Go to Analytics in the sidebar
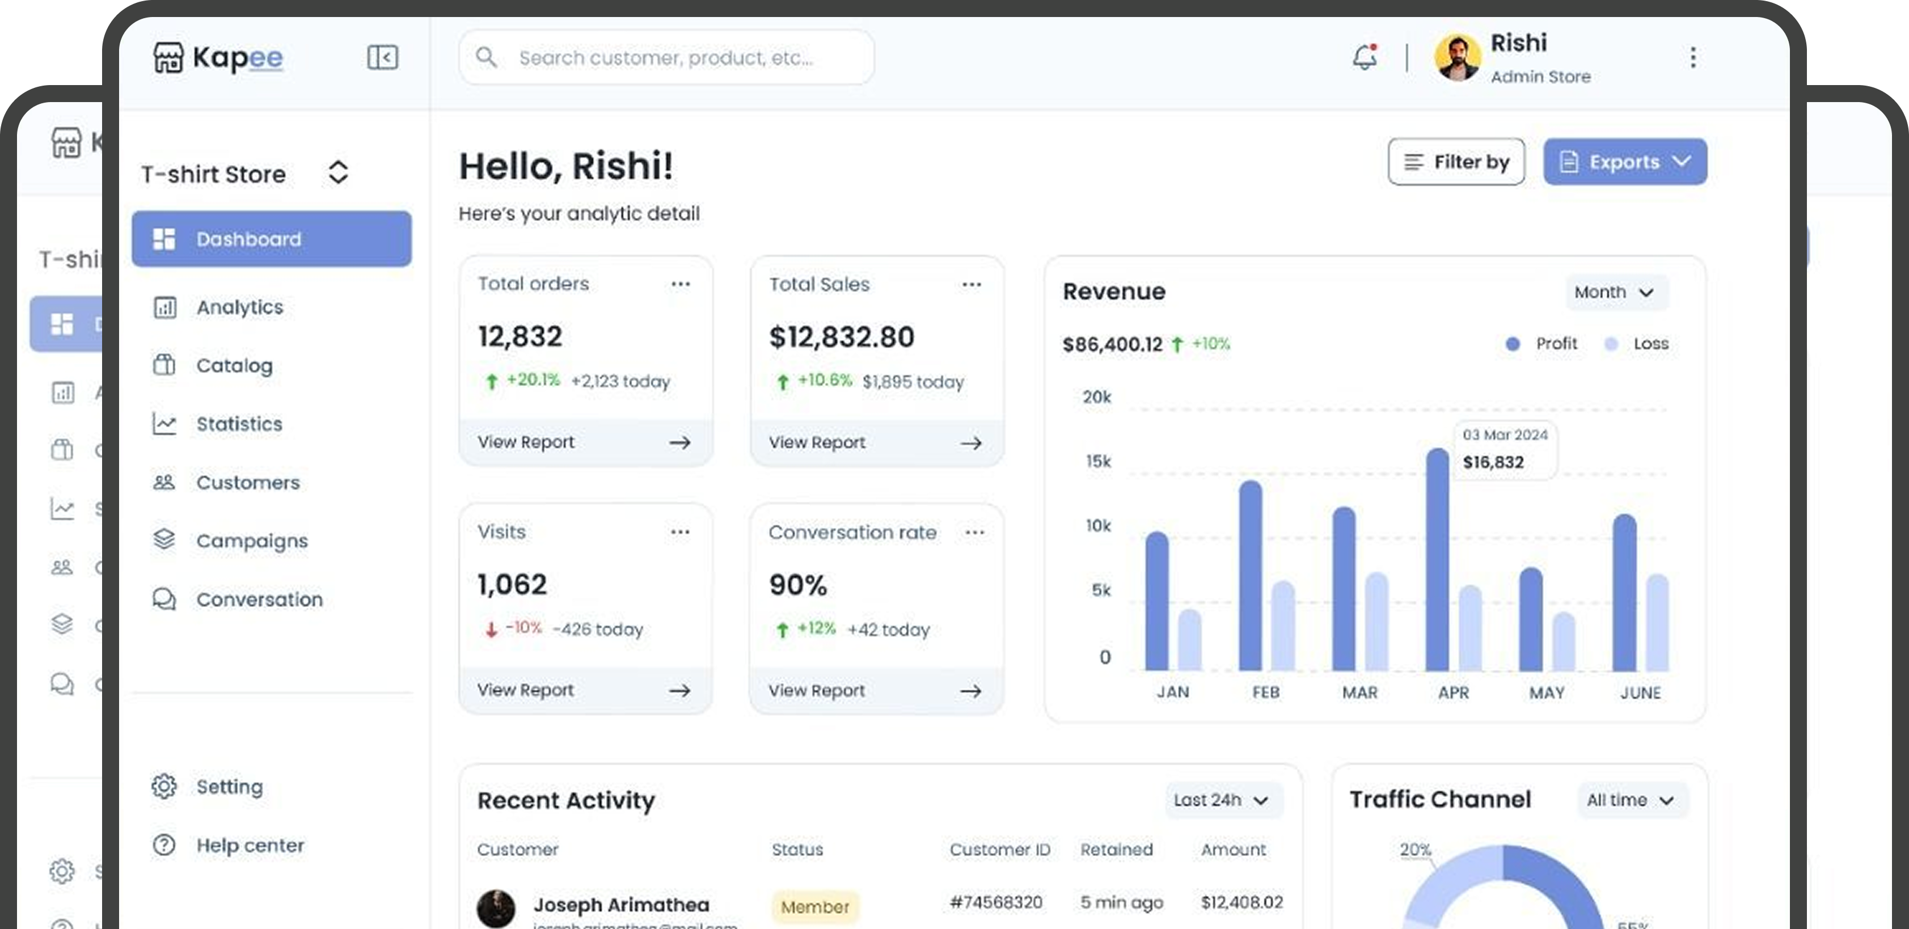The height and width of the screenshot is (929, 1909). (239, 307)
